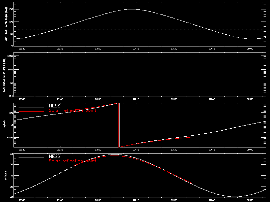This screenshot has width=270, height=202.
Task: Click the 22:30 time label under Earth angle plot
Action: coord(22,48)
